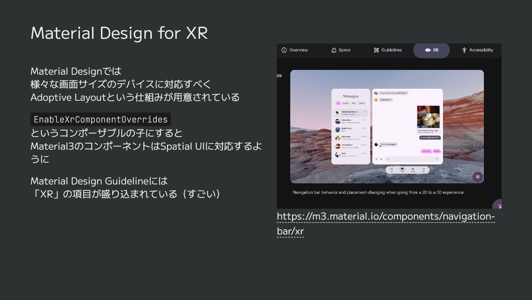Image resolution: width=532 pixels, height=300 pixels.
Task: Select the Spaces item in floating navigation bar
Action: click(413, 170)
